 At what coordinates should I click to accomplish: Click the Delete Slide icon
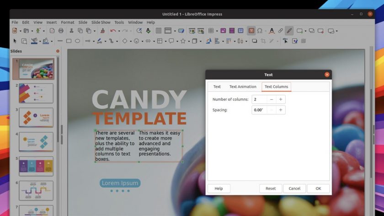320,31
